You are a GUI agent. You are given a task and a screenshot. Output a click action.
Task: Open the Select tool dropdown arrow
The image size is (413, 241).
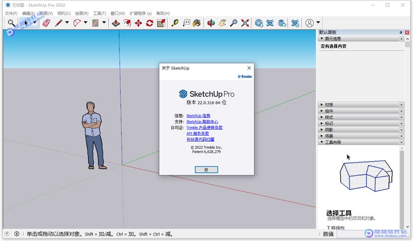[x=35, y=23]
